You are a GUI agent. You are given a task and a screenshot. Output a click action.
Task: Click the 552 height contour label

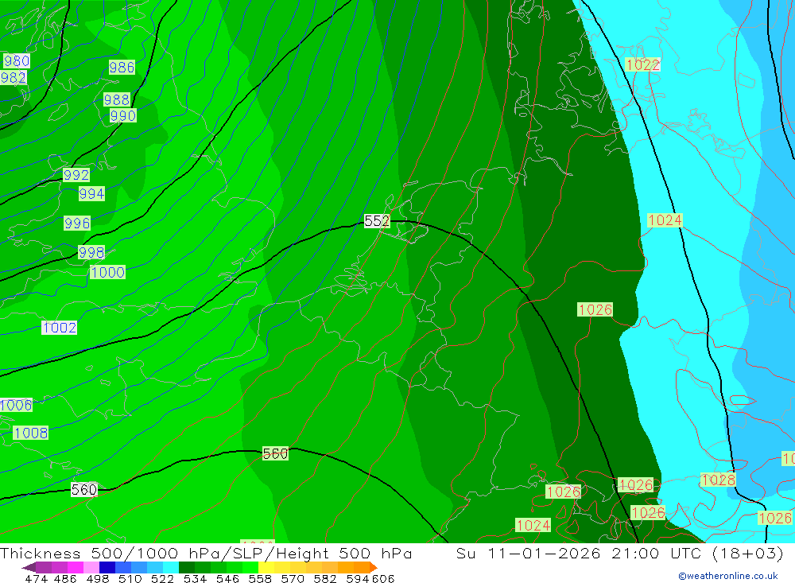click(377, 221)
